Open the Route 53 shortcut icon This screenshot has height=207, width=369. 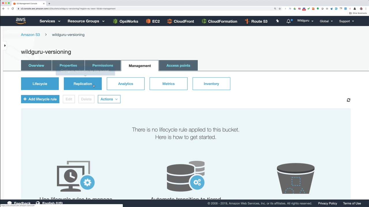pyautogui.click(x=247, y=21)
